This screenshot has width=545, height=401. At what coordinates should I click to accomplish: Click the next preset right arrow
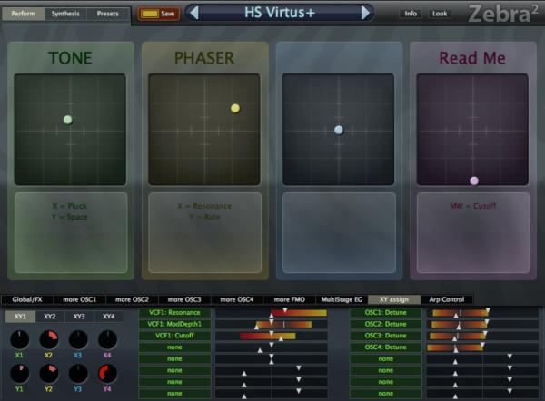click(x=365, y=13)
